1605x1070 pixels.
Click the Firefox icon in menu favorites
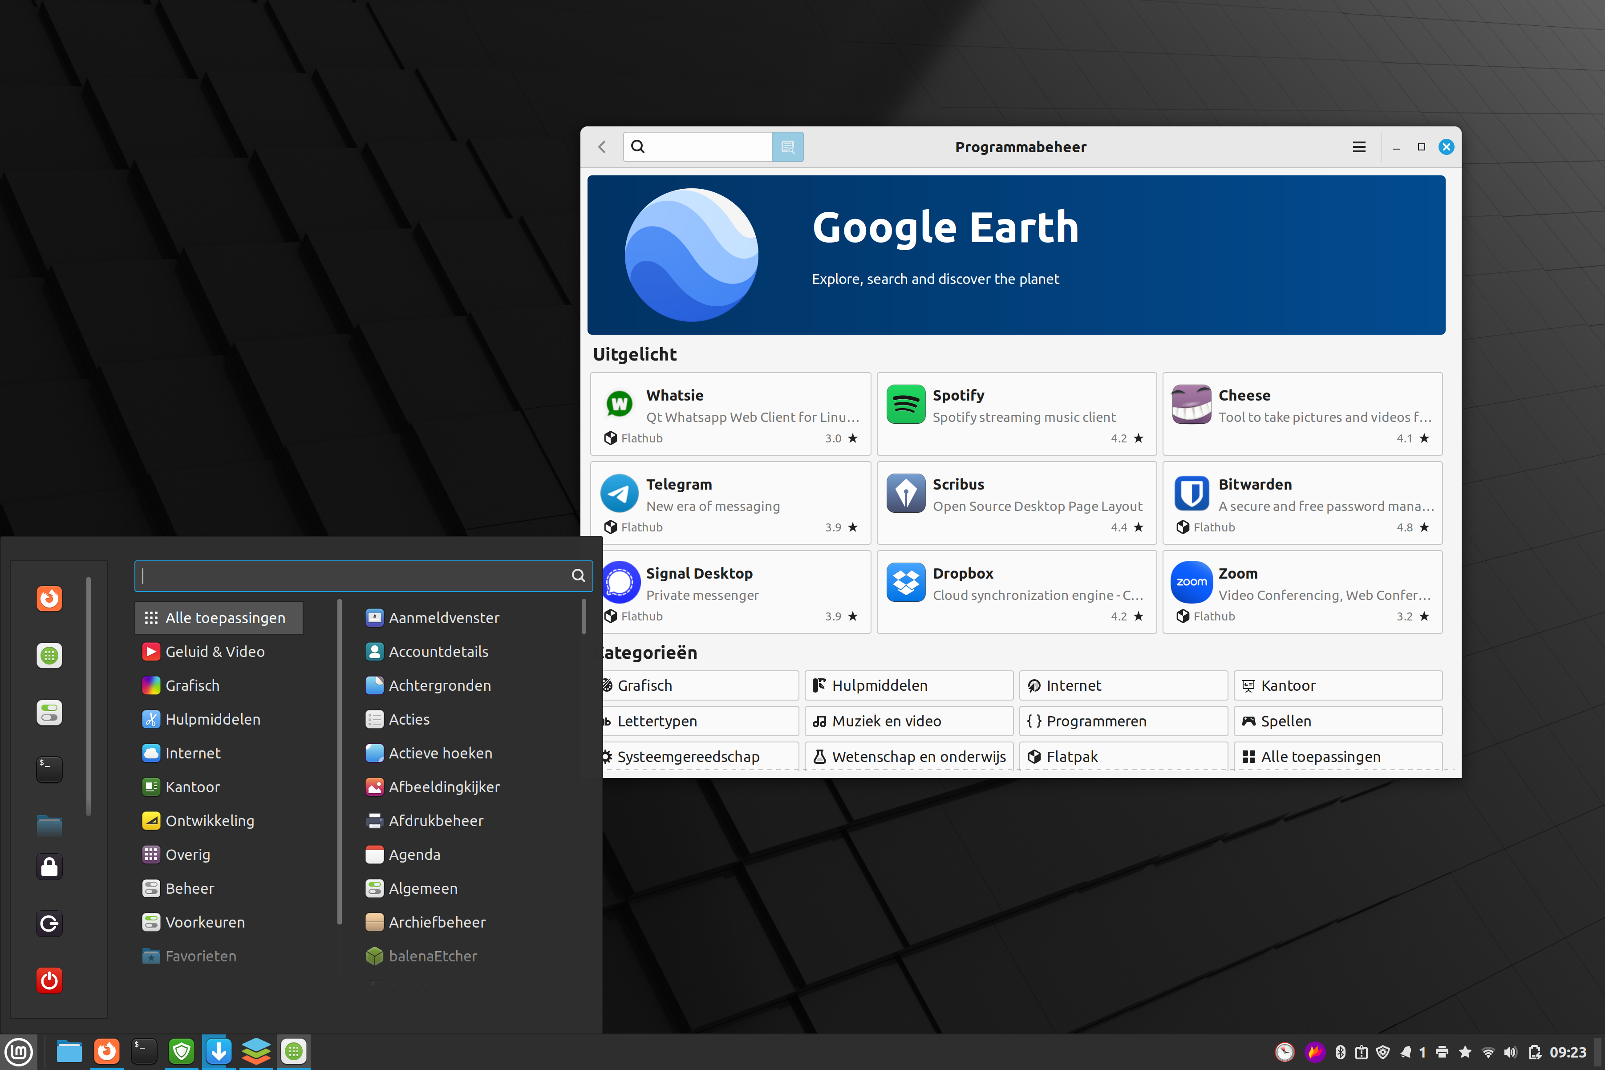pyautogui.click(x=49, y=599)
